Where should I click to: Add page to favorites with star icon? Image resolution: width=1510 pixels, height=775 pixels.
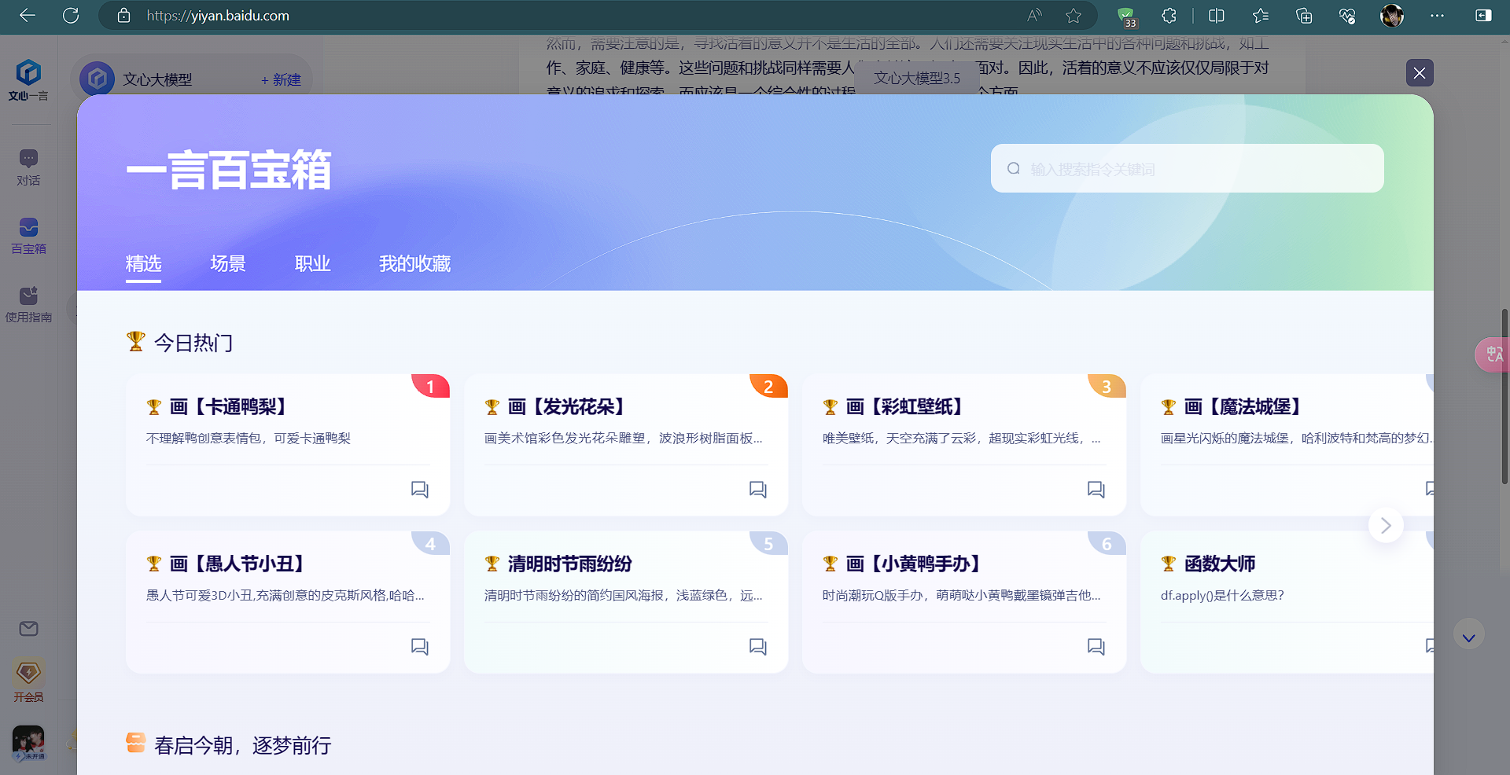1074,16
